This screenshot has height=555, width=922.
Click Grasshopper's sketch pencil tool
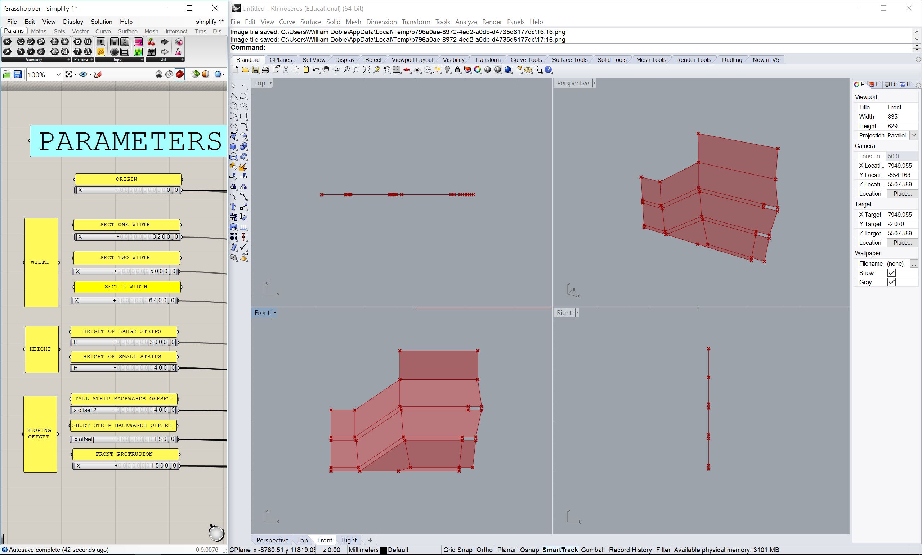point(98,75)
